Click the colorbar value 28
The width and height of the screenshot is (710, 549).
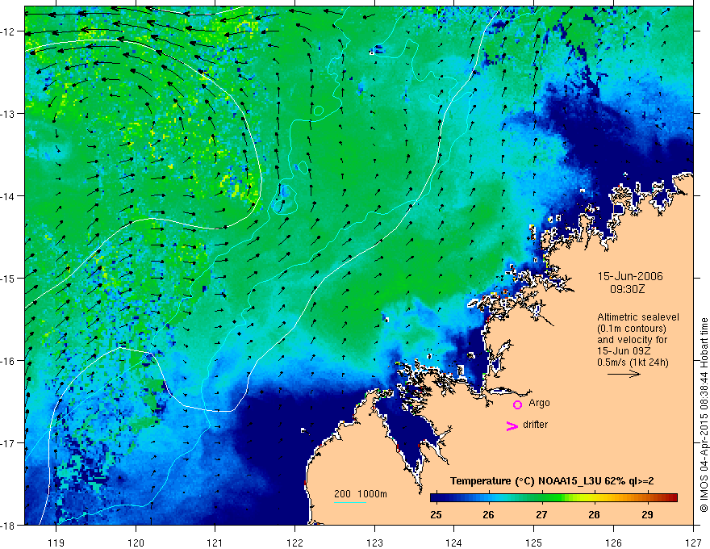(594, 514)
